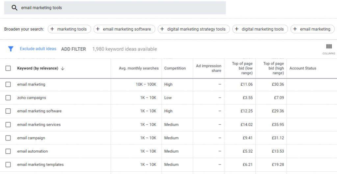Viewport: 337px width, 174px height.
Task: Click the £30.36 high bid value
Action: click(278, 84)
